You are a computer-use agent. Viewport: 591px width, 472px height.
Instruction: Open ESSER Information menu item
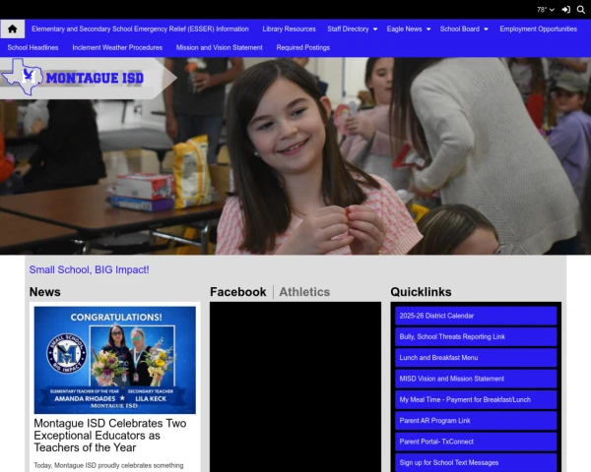pyautogui.click(x=140, y=29)
